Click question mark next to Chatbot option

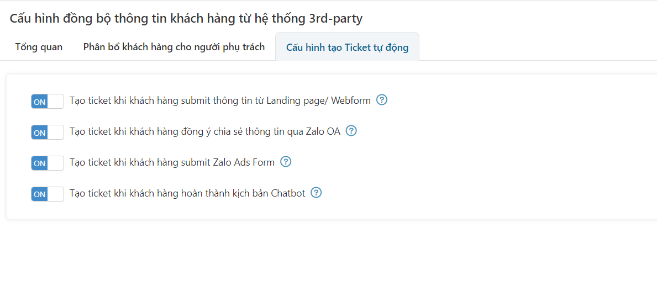(317, 193)
